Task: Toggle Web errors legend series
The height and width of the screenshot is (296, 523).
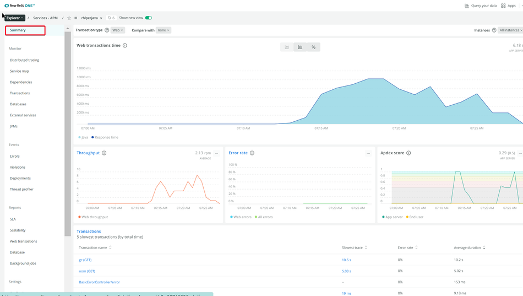Action: coord(241,217)
